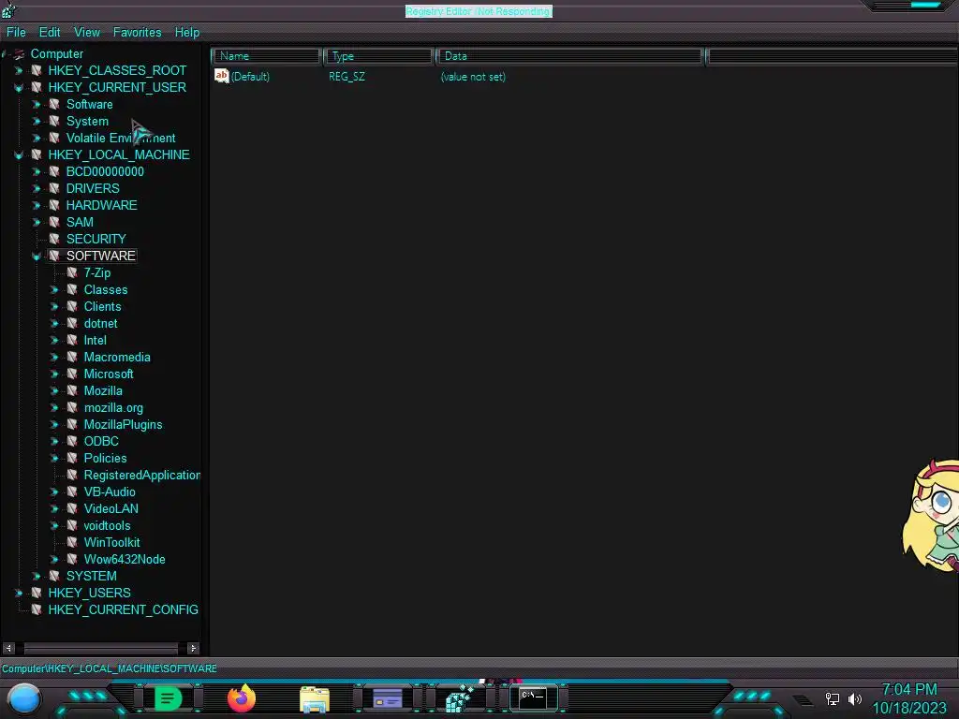Open the Command Prompt taskbar icon
Screen dimensions: 959x719
click(533, 698)
